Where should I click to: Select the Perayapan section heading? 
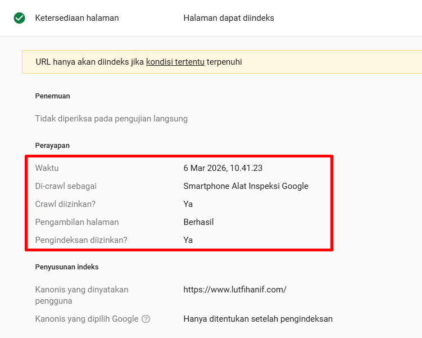coord(52,146)
